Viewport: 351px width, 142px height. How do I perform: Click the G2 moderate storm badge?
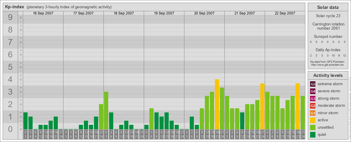point(313,106)
